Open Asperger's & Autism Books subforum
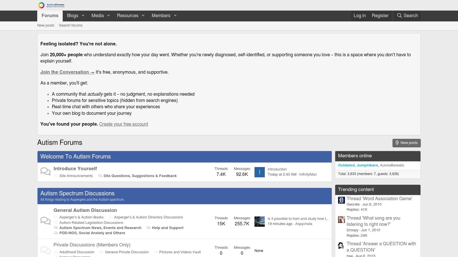The height and width of the screenshot is (257, 458). point(82,217)
